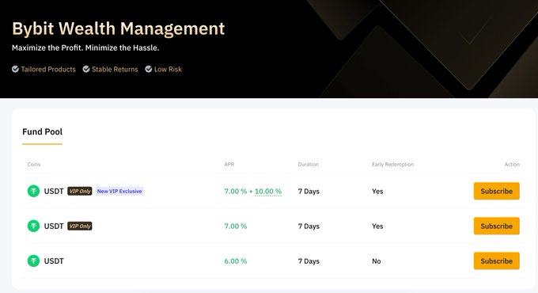Click the USDT coin icon in the 6.00 % row
The height and width of the screenshot is (293, 538).
point(33,261)
